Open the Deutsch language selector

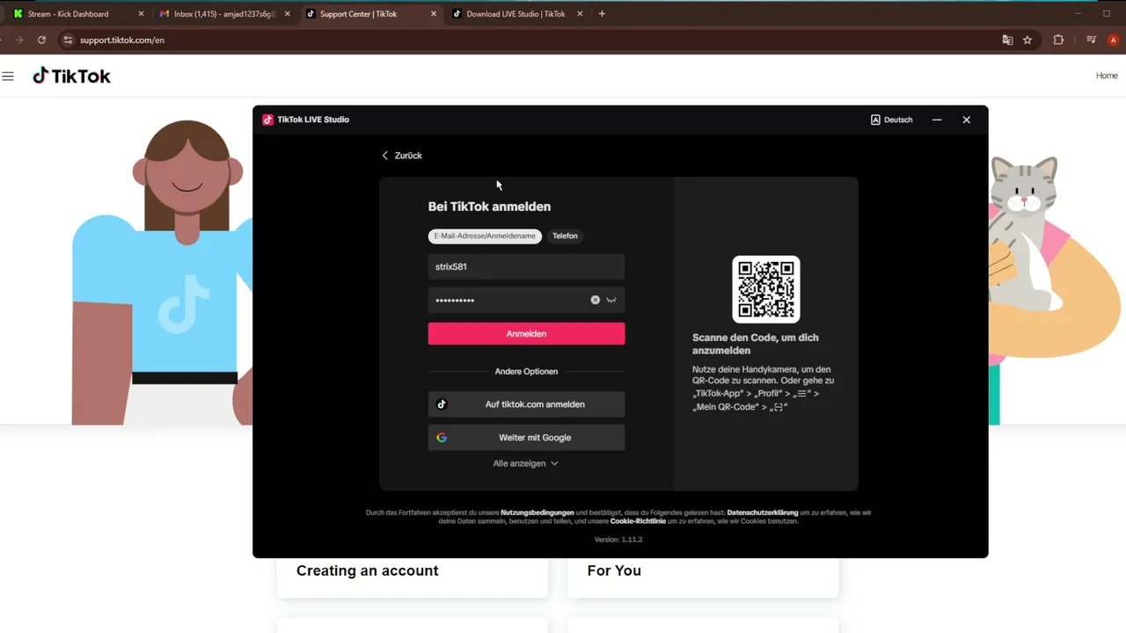(x=891, y=120)
